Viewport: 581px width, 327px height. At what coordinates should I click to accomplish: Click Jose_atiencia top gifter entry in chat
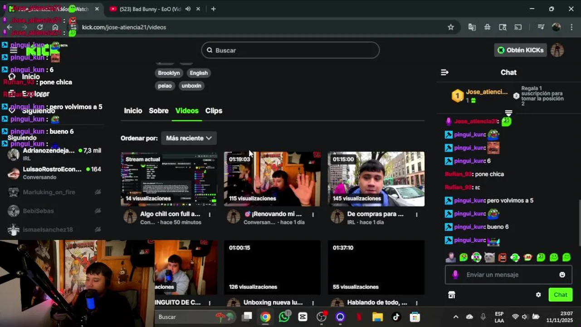coord(480,96)
